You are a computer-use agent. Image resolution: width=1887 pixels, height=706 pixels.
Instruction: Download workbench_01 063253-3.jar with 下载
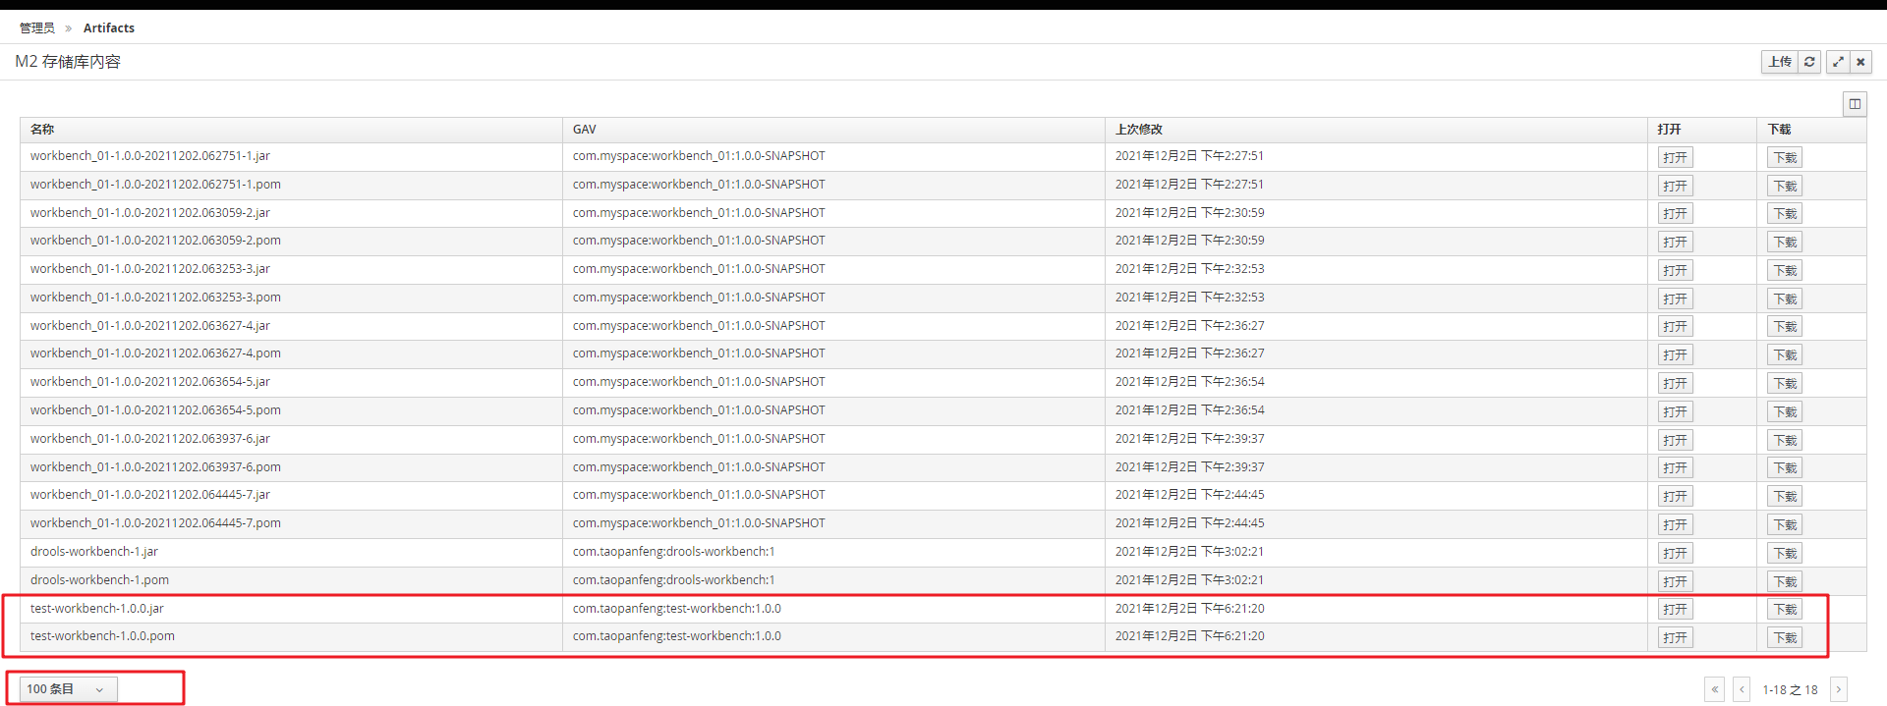pyautogui.click(x=1785, y=271)
